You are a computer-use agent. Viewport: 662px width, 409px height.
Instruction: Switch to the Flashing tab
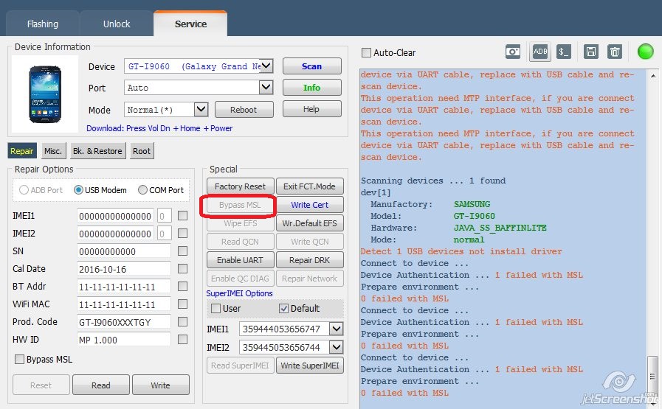coord(43,24)
